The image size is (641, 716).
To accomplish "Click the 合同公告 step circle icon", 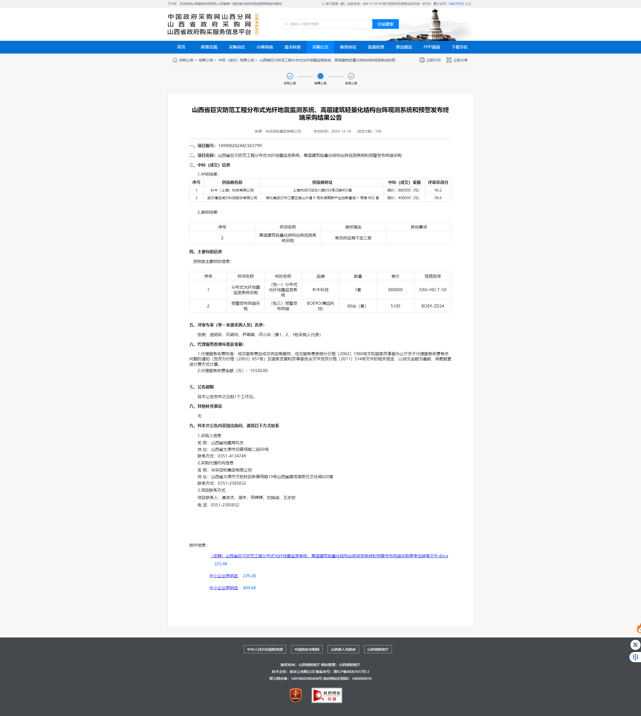I will (351, 76).
